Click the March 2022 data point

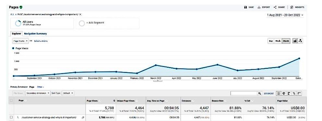[x=156, y=65]
